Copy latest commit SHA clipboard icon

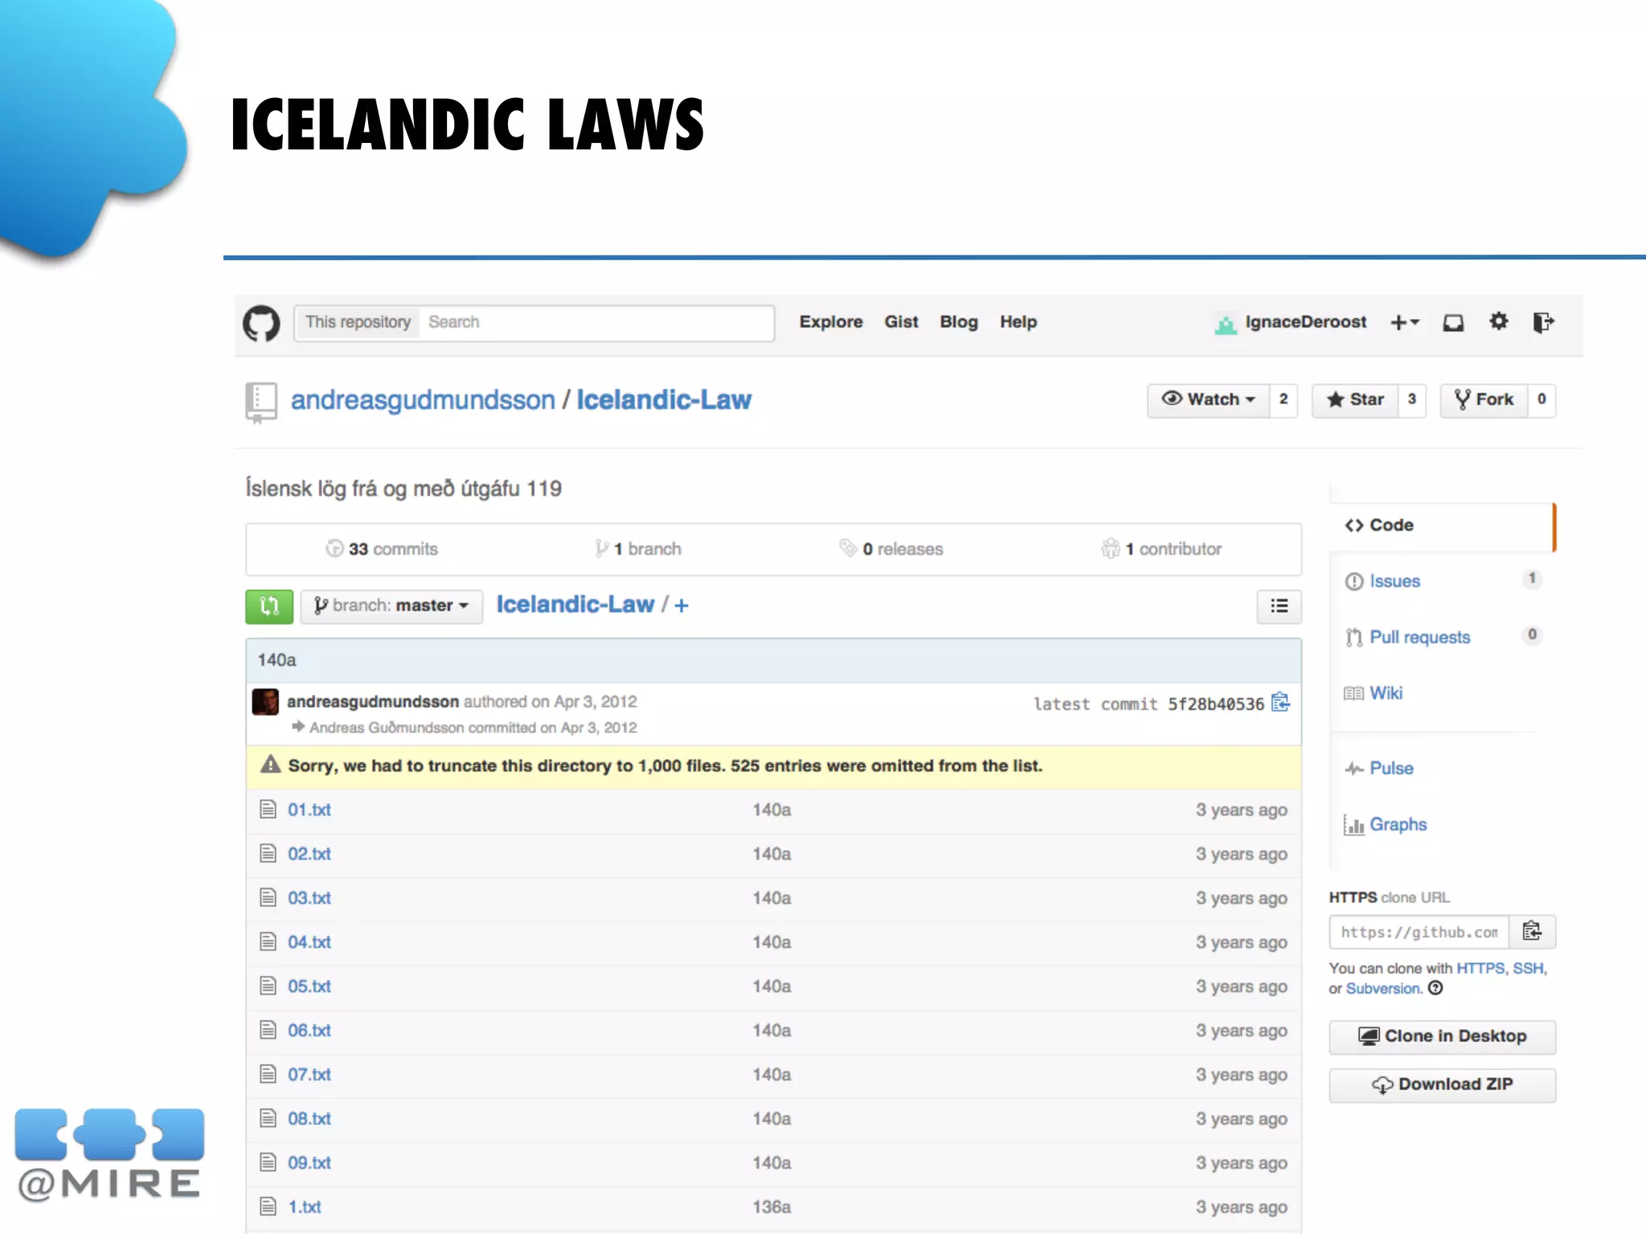point(1280,703)
